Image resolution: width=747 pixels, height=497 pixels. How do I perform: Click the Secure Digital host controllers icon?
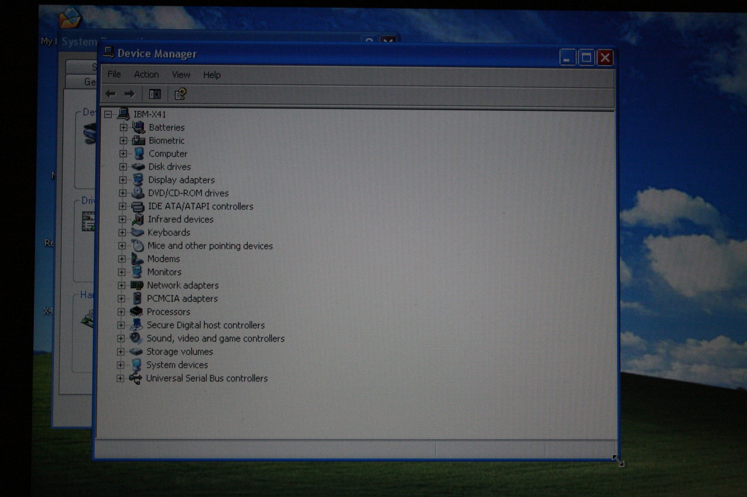tap(137, 325)
